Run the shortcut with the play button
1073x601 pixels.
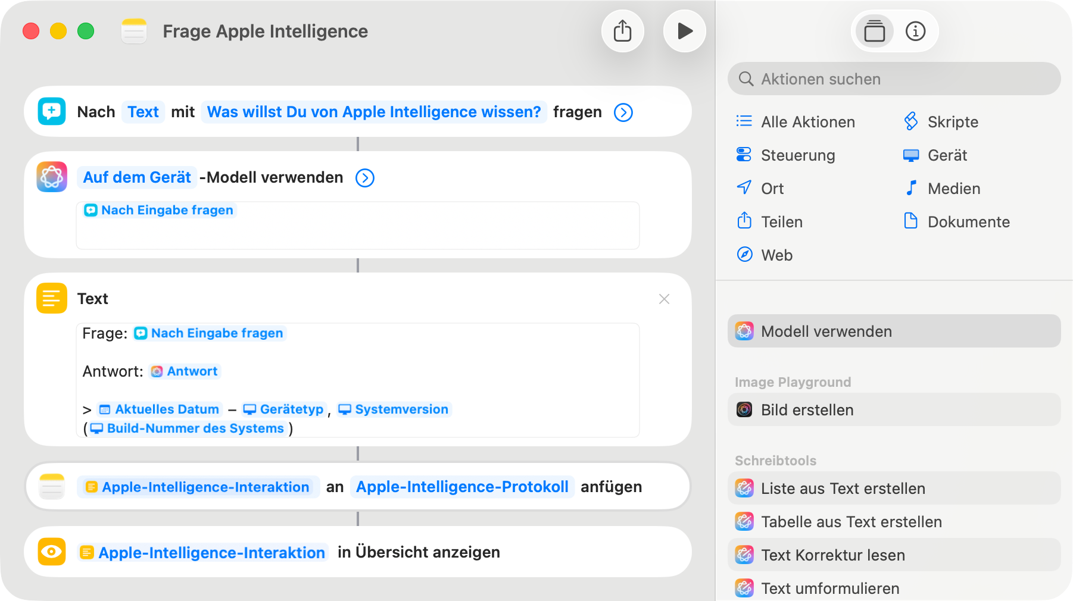click(x=685, y=31)
